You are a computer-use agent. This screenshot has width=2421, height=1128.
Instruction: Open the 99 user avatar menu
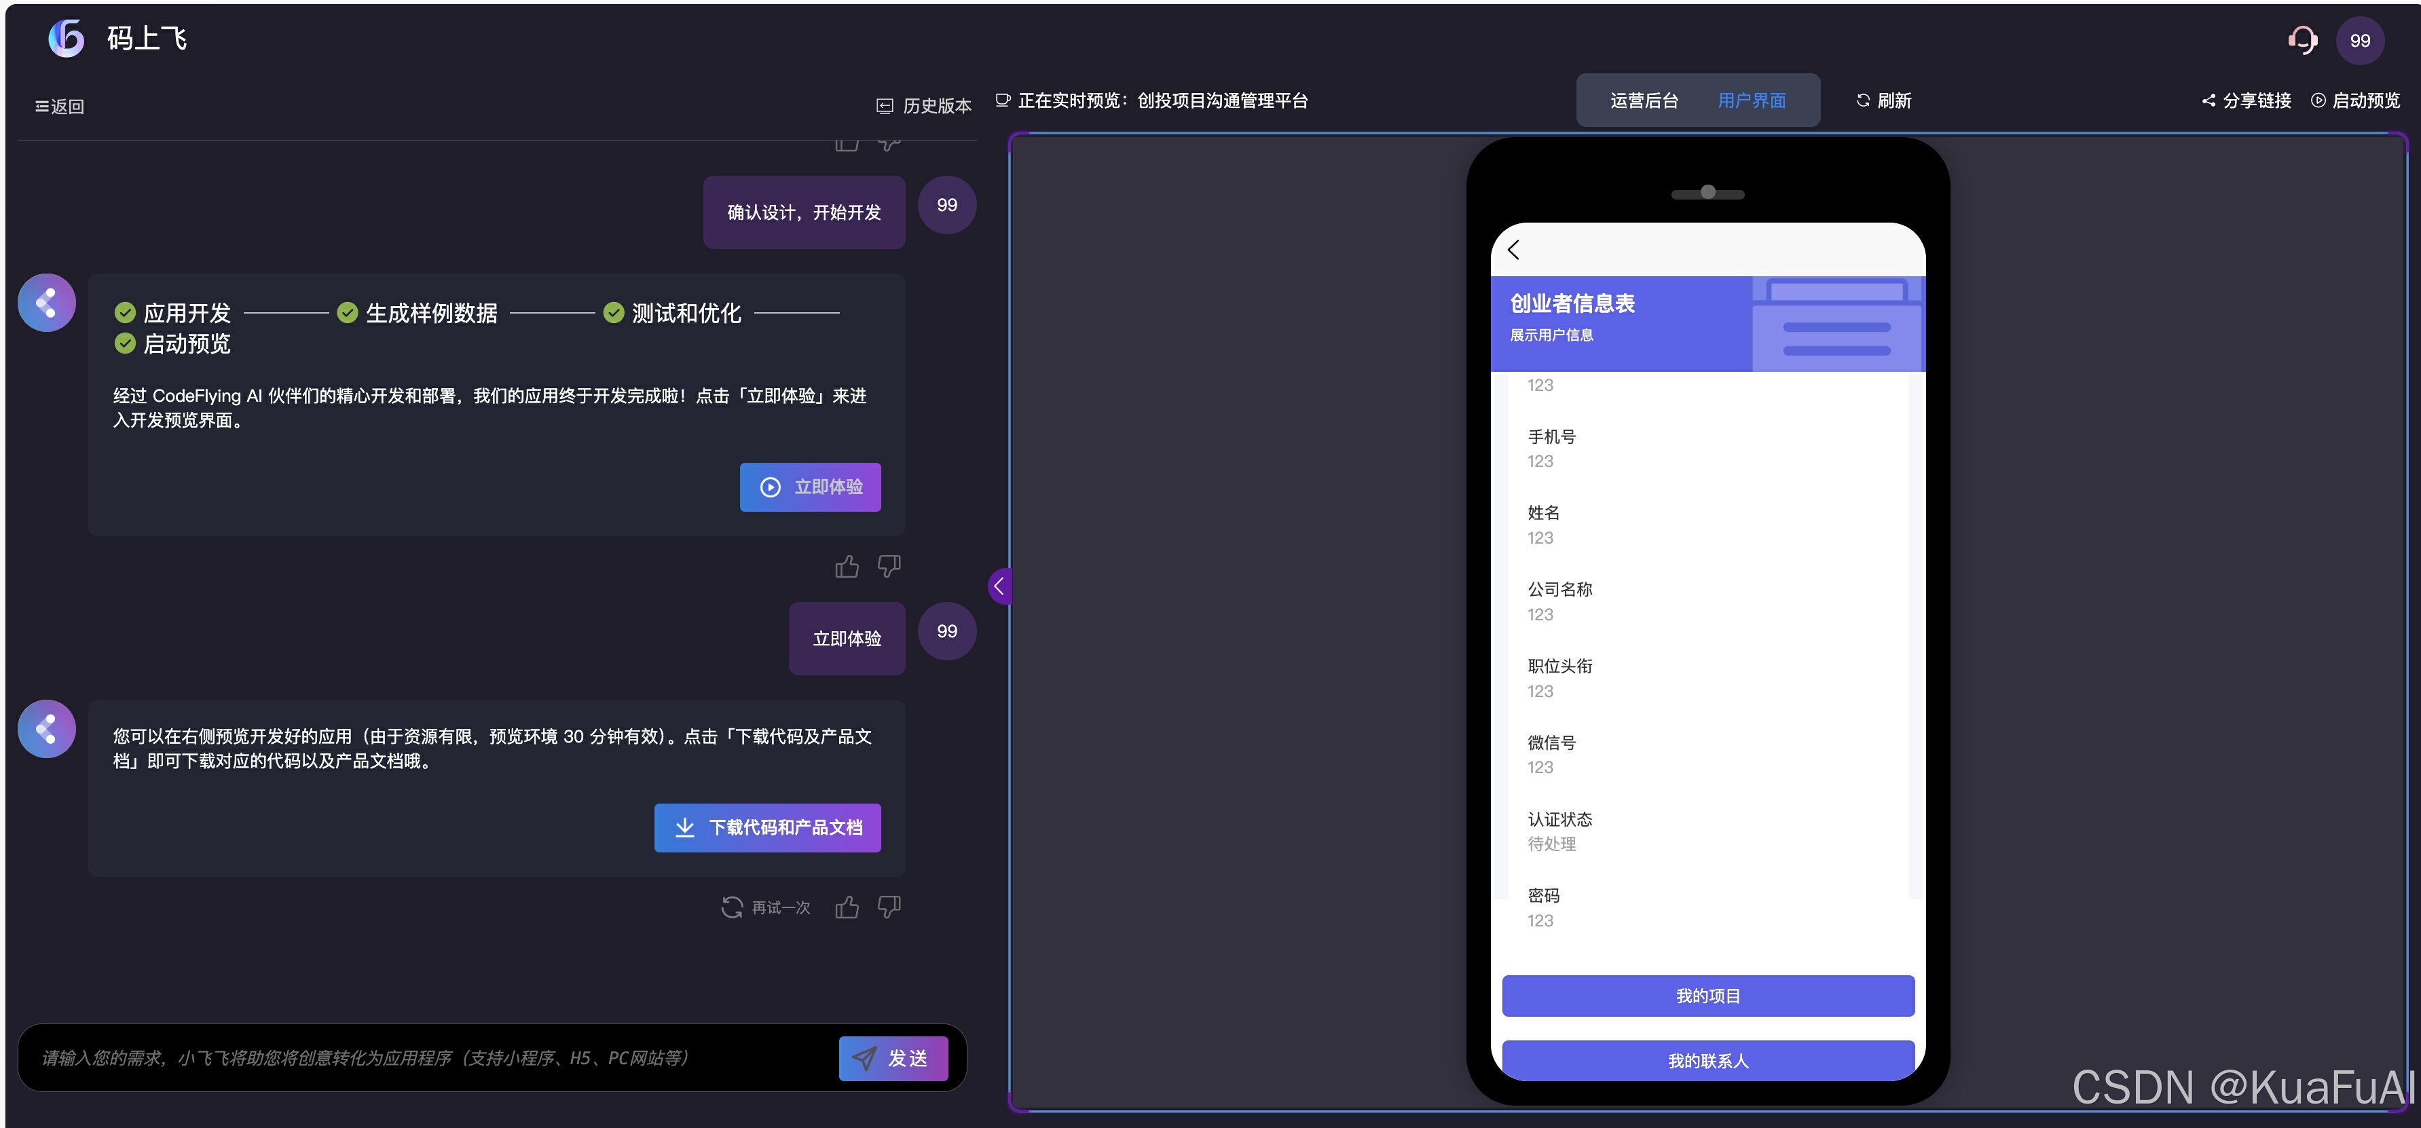point(2359,41)
